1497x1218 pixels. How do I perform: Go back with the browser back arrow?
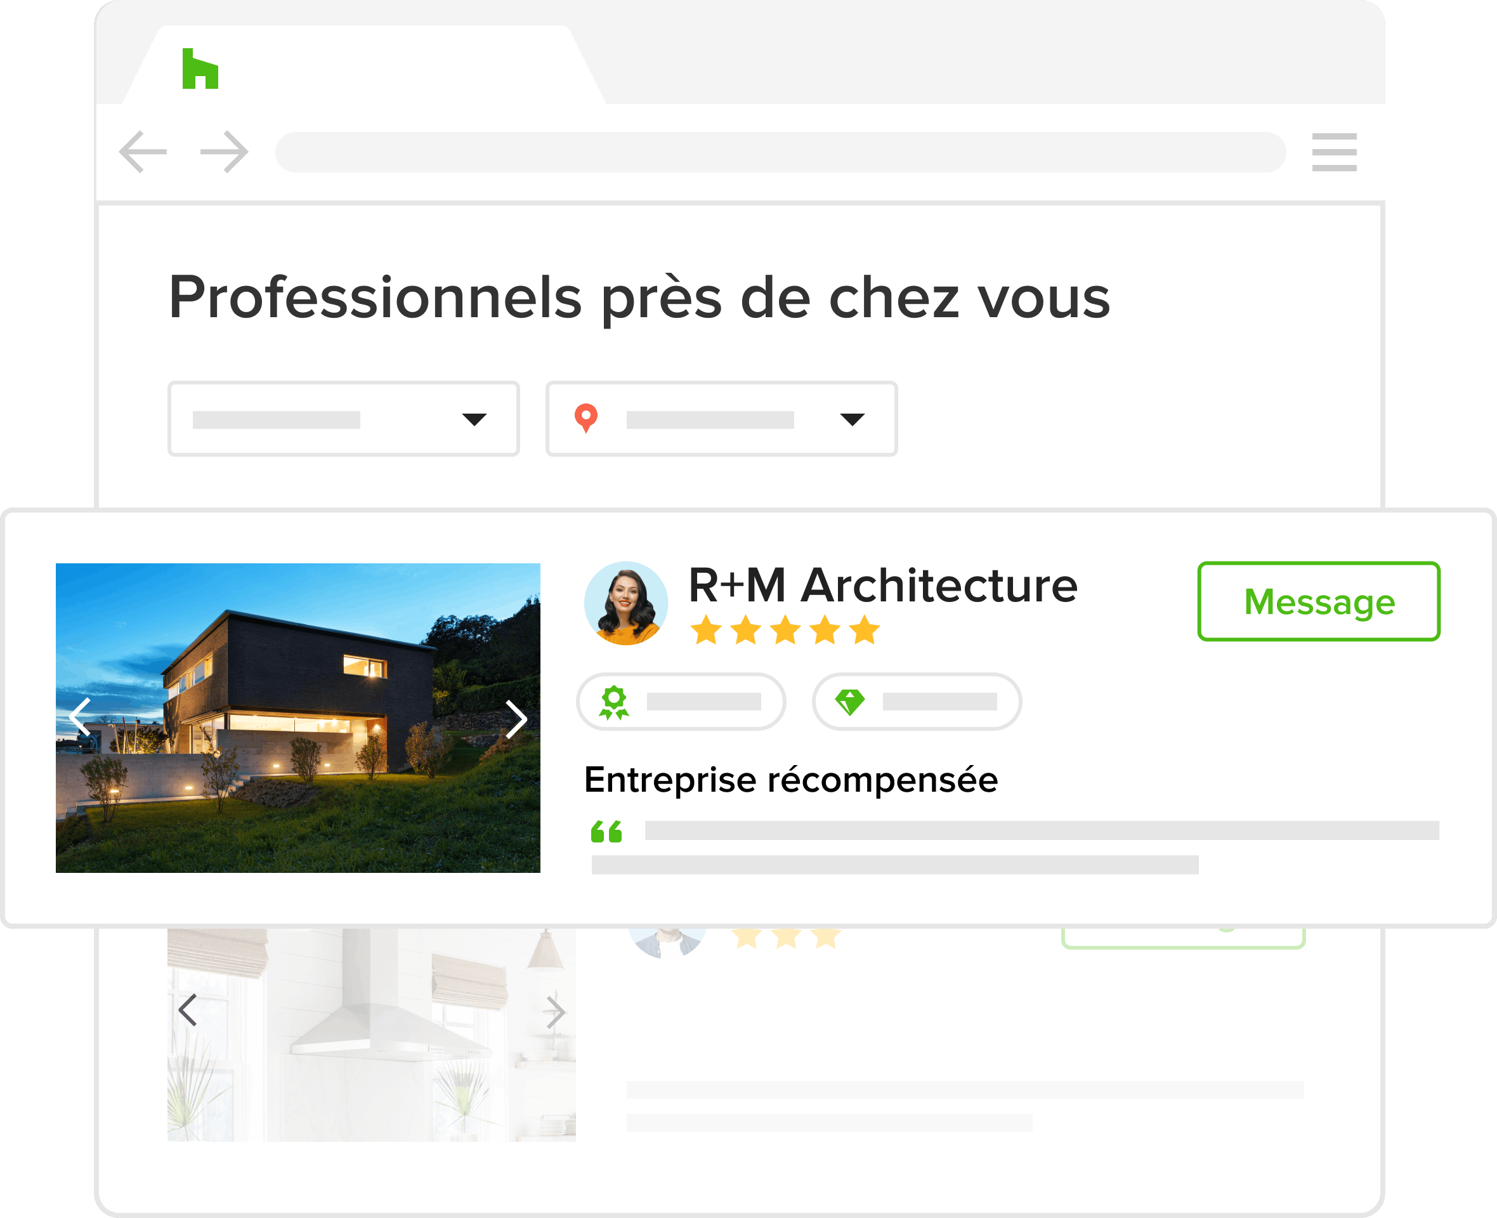pyautogui.click(x=143, y=152)
